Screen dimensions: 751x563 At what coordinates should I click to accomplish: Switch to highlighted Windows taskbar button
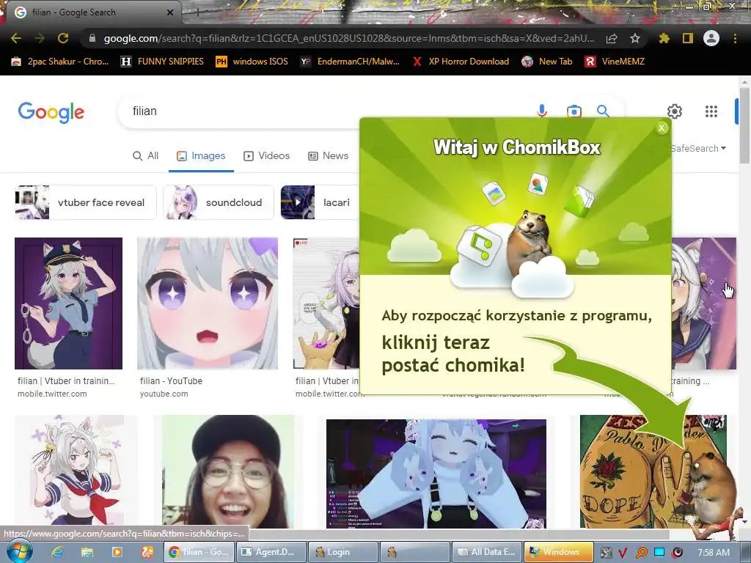pyautogui.click(x=558, y=552)
